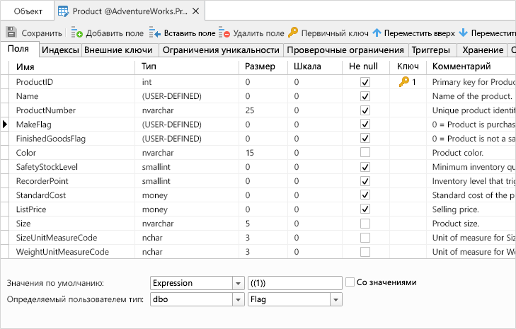516x329 pixels.
Task: Toggle Not null for MakeFlag
Action: [365, 124]
